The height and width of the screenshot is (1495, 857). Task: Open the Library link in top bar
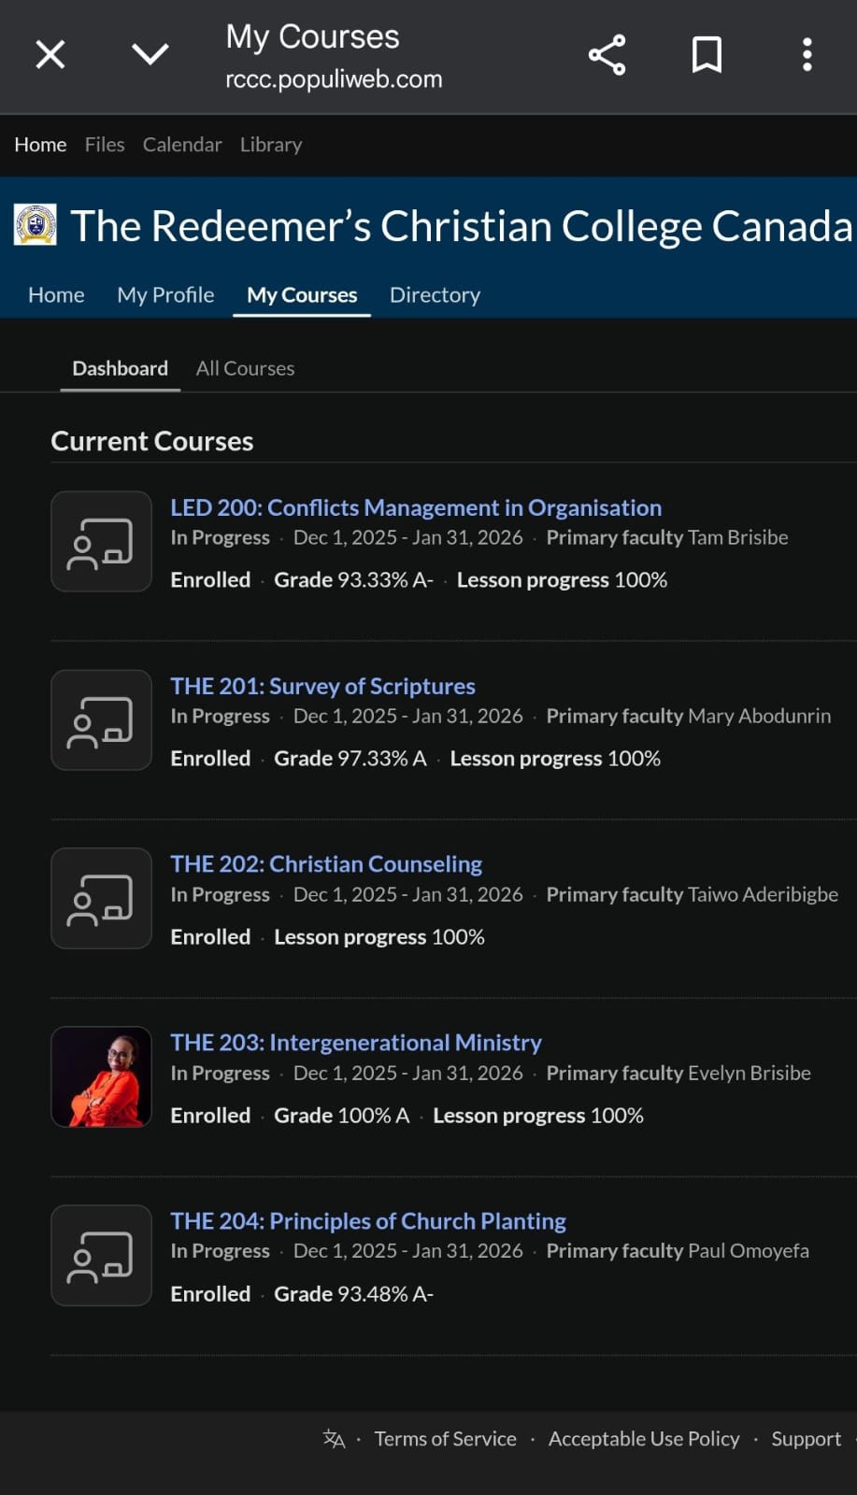click(271, 145)
